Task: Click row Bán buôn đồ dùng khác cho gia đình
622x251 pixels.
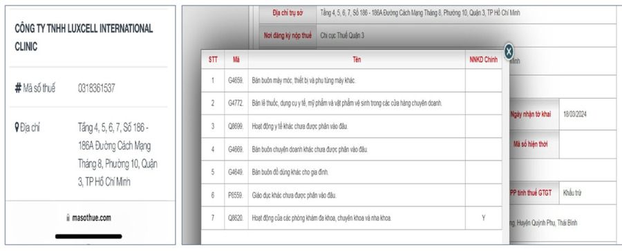Action: click(x=352, y=172)
